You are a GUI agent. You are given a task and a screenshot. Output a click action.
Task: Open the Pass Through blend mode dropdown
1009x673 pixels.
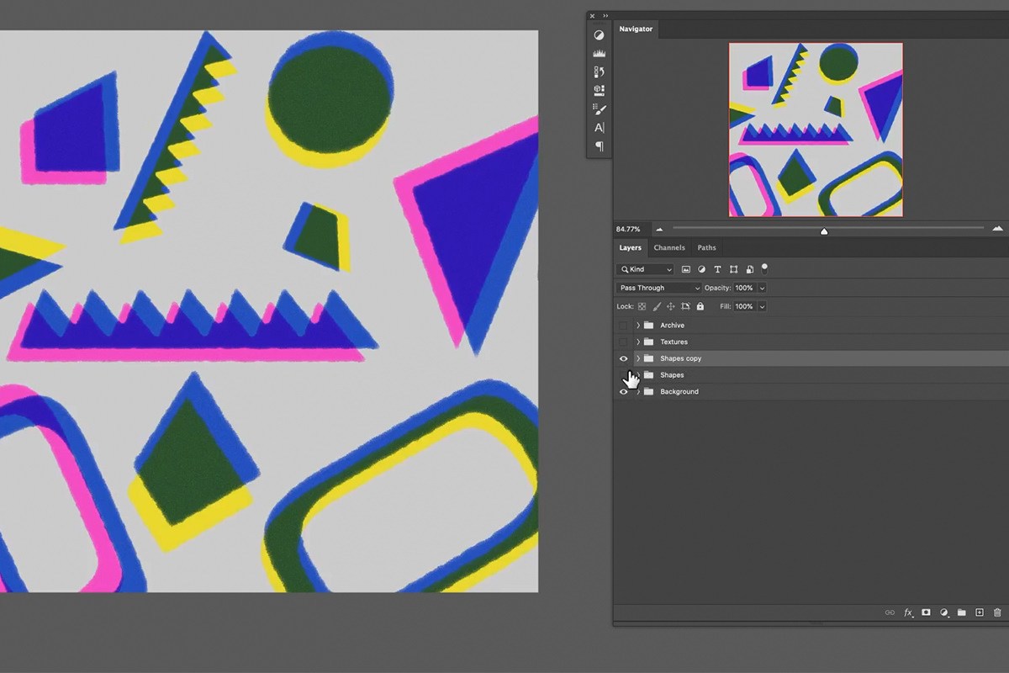pyautogui.click(x=658, y=288)
